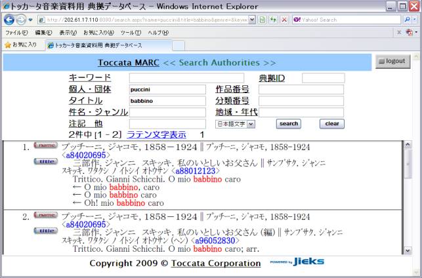Click the results list scroll up arrow
This screenshot has height=278, width=422.
[x=408, y=145]
